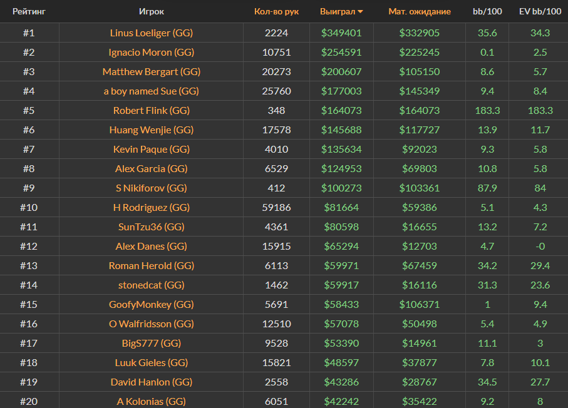Sort by Выиграл column header text

tap(338, 11)
